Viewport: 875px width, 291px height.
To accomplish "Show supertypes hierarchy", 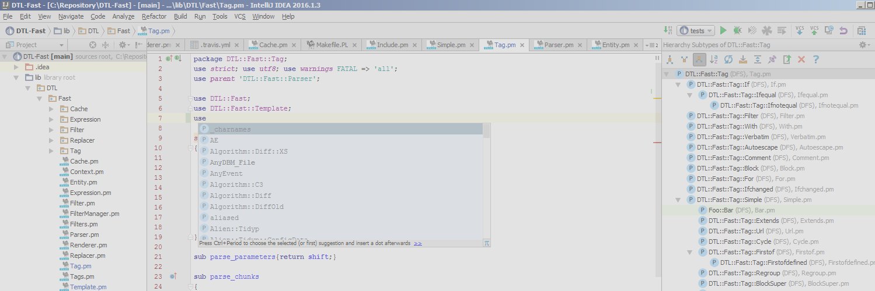I will click(x=684, y=59).
